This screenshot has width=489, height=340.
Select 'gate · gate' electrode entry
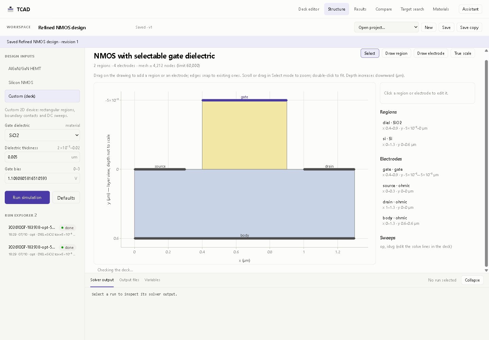pyautogui.click(x=427, y=172)
